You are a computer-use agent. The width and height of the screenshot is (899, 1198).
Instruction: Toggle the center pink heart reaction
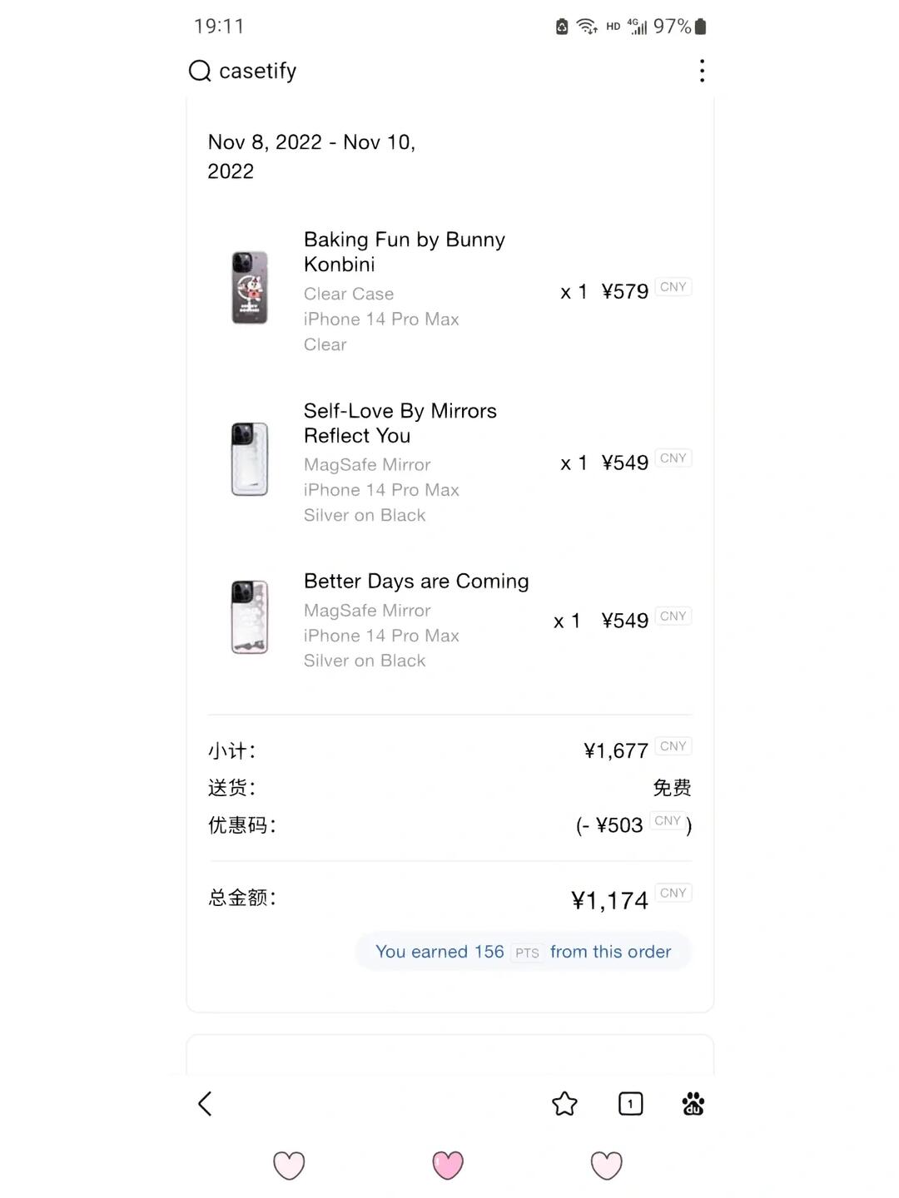449,1166
